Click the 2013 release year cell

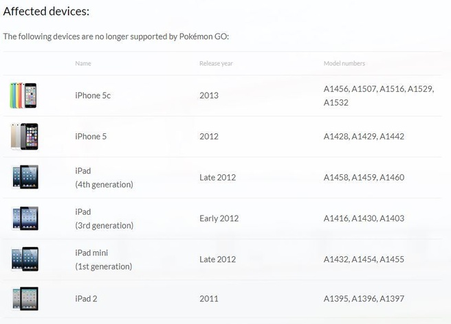(209, 95)
